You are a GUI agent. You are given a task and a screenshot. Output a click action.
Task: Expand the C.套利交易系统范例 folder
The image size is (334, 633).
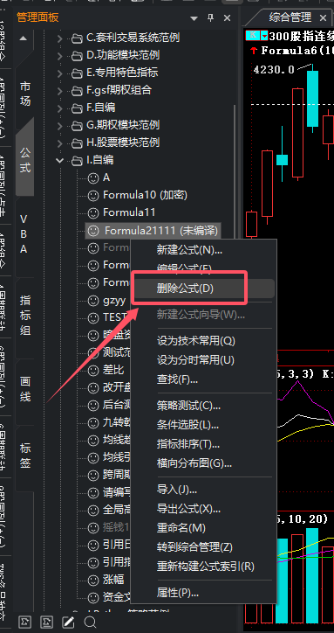tap(60, 38)
